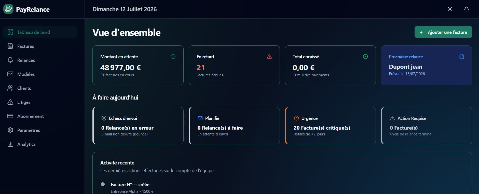Click the red warning triangle in En retard card
Screen dimensions: 479x194
(x=269, y=57)
